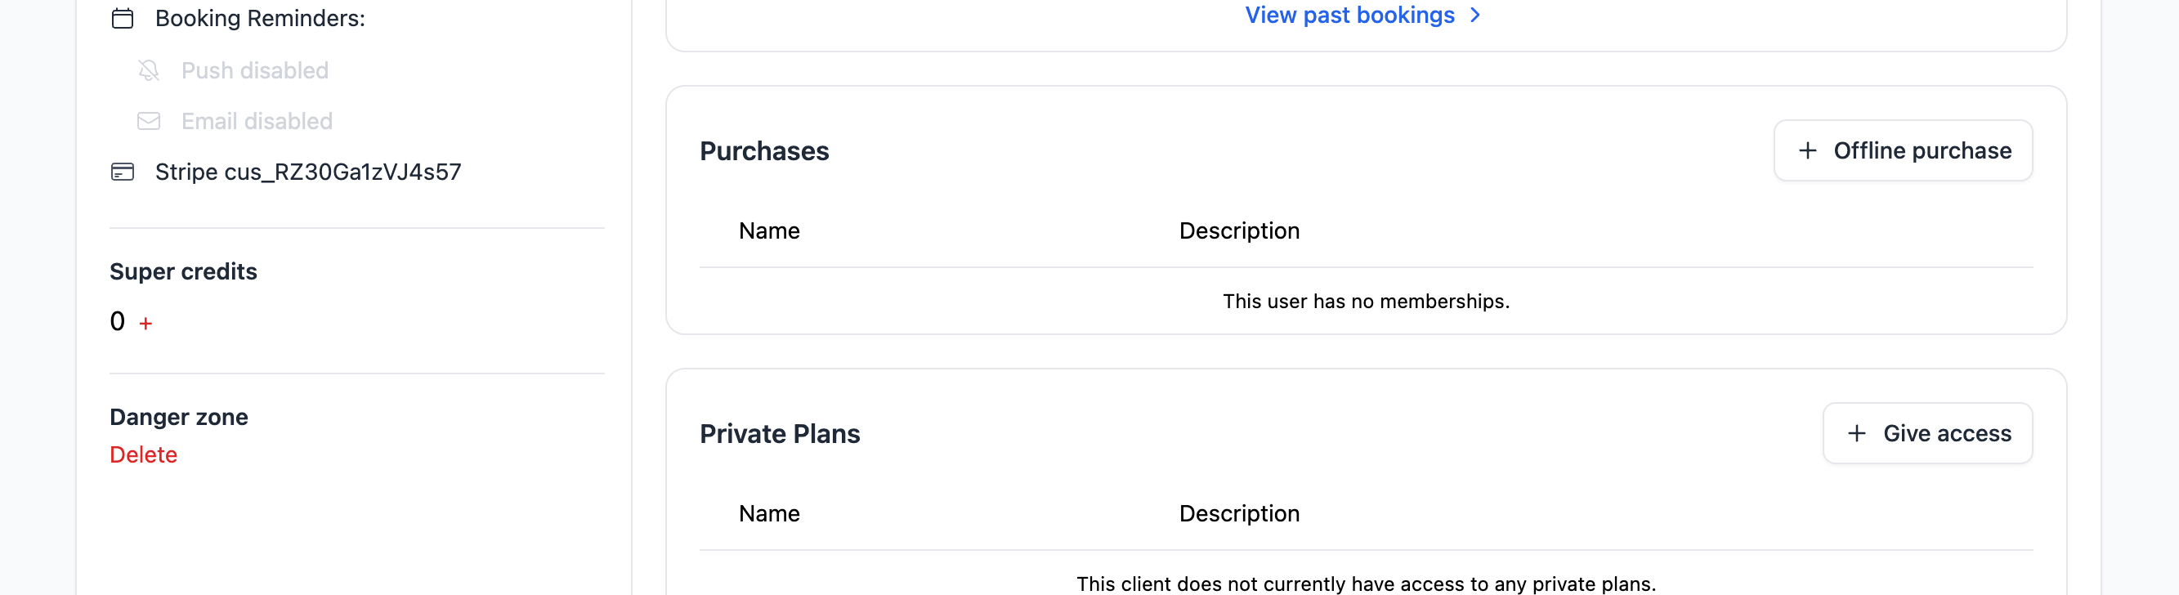Add super credits with red plus
The image size is (2179, 595).
[145, 324]
